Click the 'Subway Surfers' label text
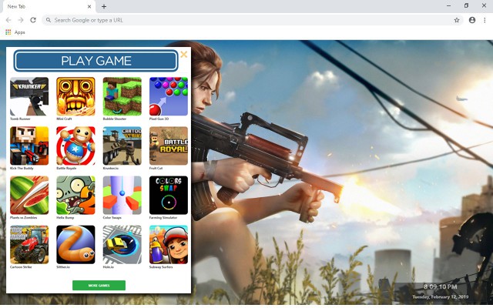The image size is (493, 308). click(161, 267)
